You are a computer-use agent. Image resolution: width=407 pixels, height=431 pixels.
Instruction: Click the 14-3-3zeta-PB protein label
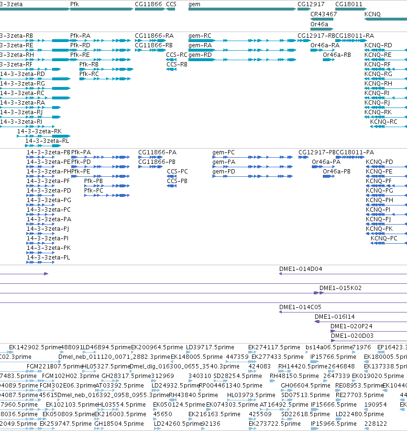pos(48,152)
